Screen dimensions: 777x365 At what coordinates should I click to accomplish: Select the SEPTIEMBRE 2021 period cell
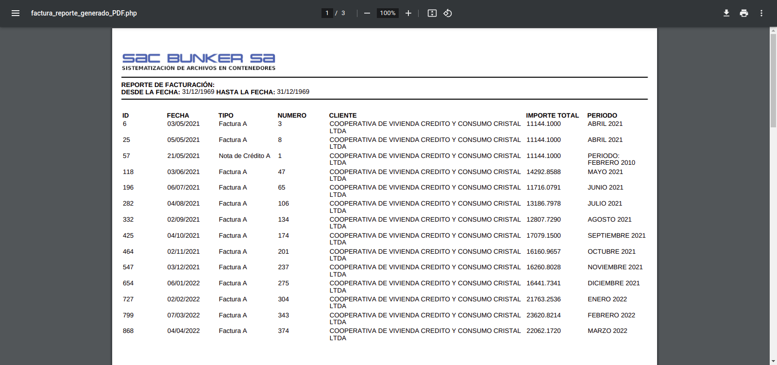[x=616, y=236]
